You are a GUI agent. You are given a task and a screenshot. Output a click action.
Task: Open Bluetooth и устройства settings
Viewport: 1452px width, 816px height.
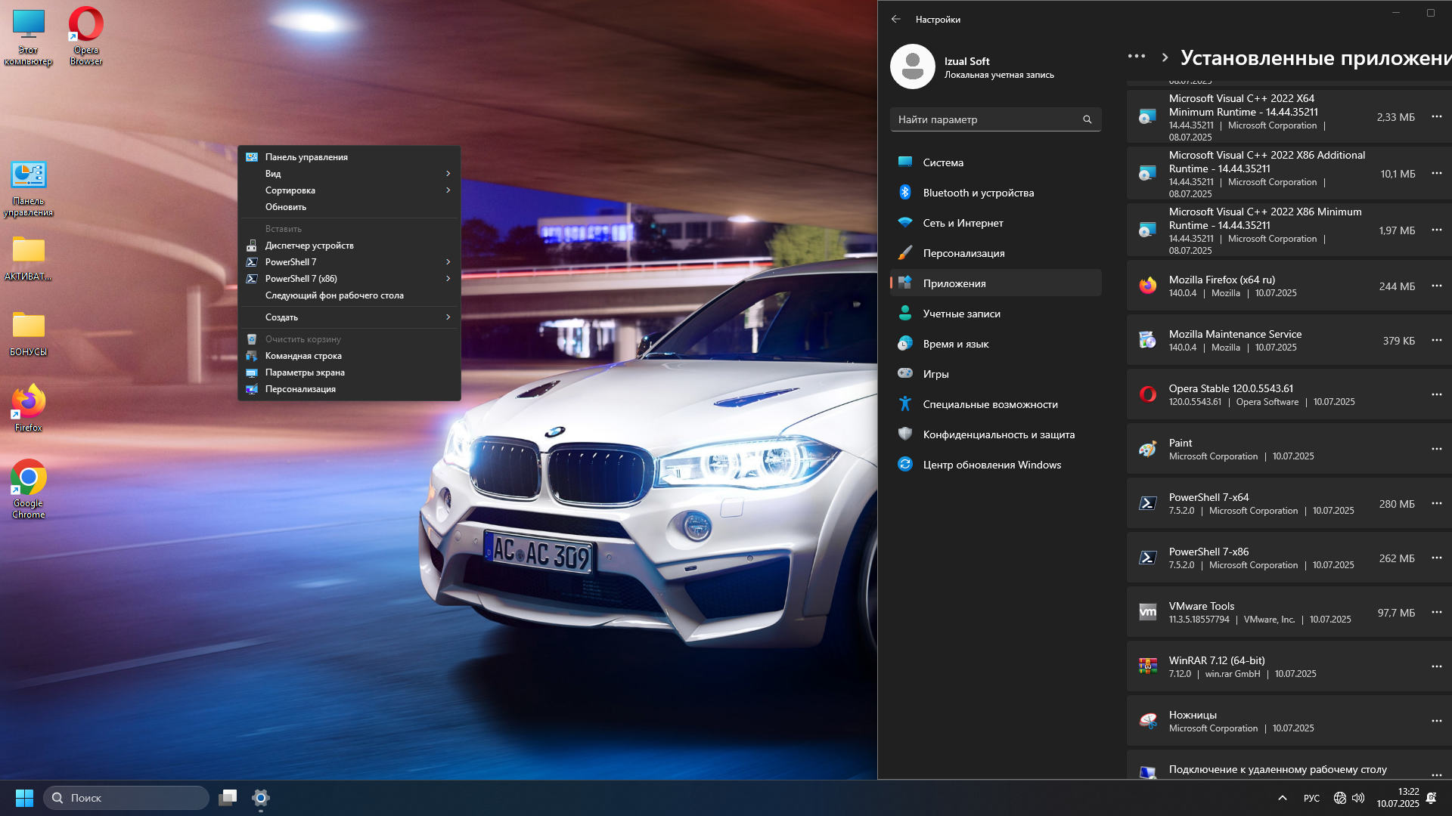pyautogui.click(x=995, y=193)
